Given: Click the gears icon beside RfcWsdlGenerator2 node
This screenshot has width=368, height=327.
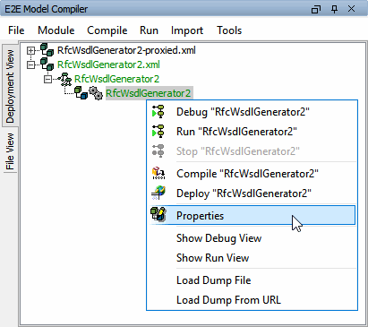Looking at the screenshot, I should coord(96,93).
